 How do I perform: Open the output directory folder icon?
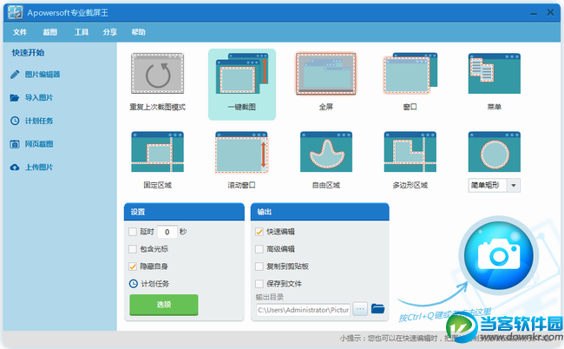click(377, 309)
